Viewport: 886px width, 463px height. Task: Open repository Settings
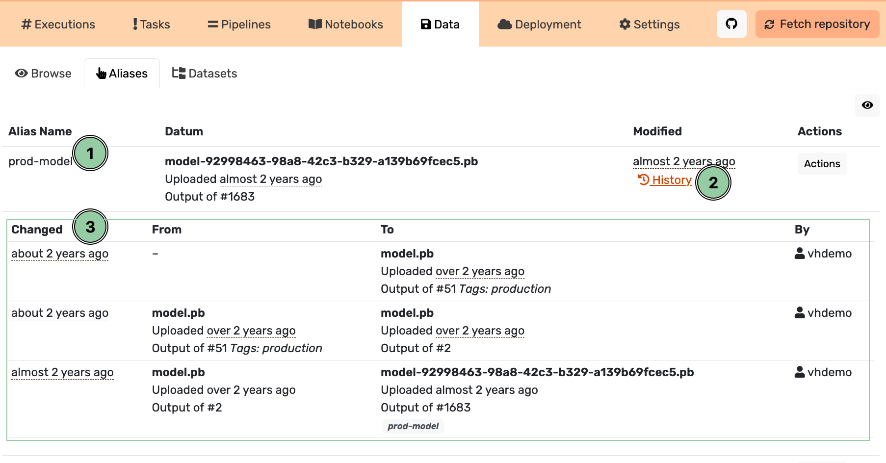[x=650, y=25]
